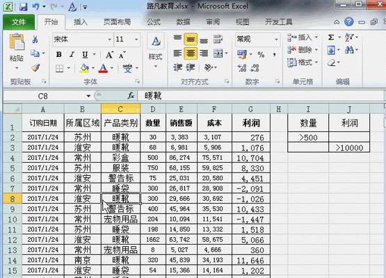The width and height of the screenshot is (386, 278).
Task: Increase font size with large A icon
Action: click(109, 55)
